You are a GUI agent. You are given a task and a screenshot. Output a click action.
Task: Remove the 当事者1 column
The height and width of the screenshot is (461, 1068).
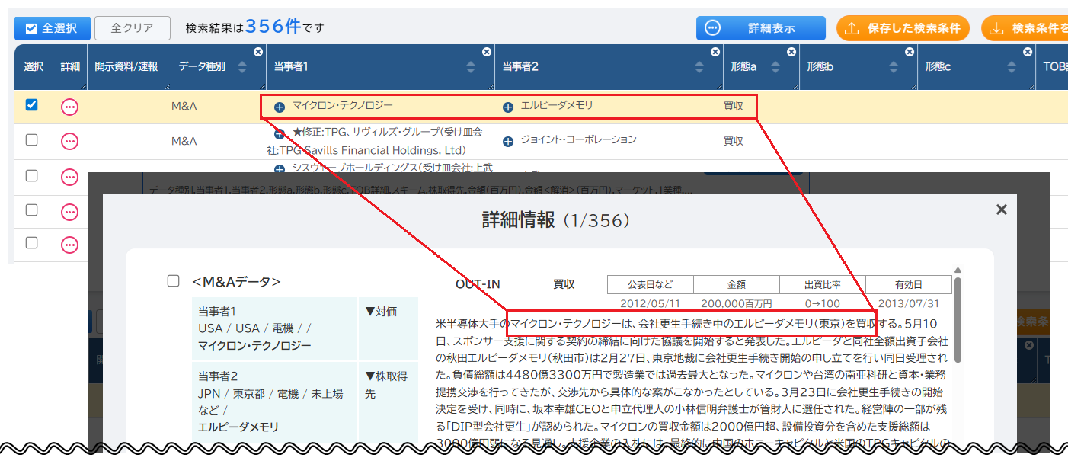point(487,52)
